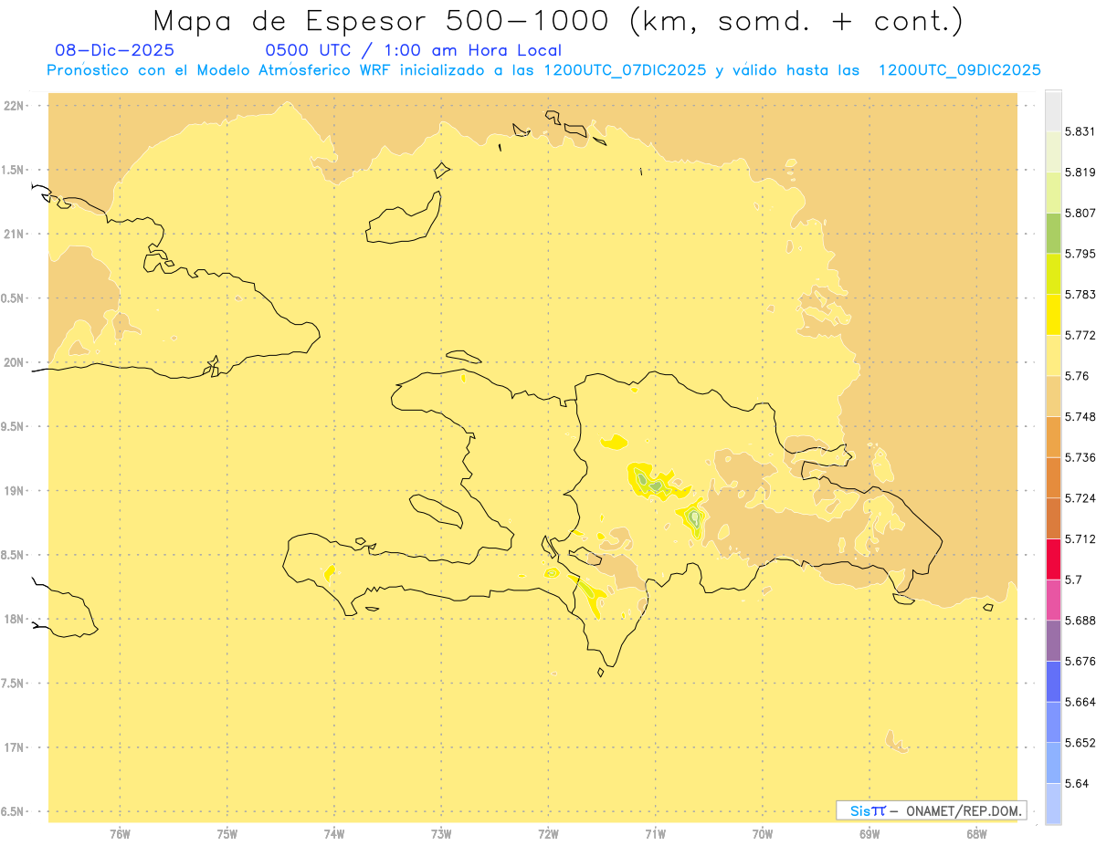The width and height of the screenshot is (1096, 846).
Task: Click the legend value 5.819
Action: click(1080, 172)
